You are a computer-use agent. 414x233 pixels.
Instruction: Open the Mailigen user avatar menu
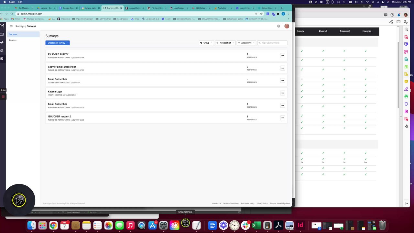coord(287,26)
